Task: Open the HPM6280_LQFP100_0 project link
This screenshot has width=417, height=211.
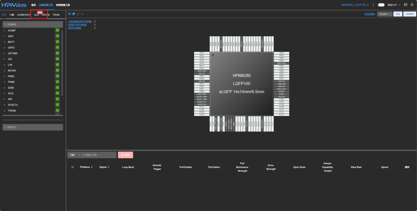Action: [x=355, y=5]
